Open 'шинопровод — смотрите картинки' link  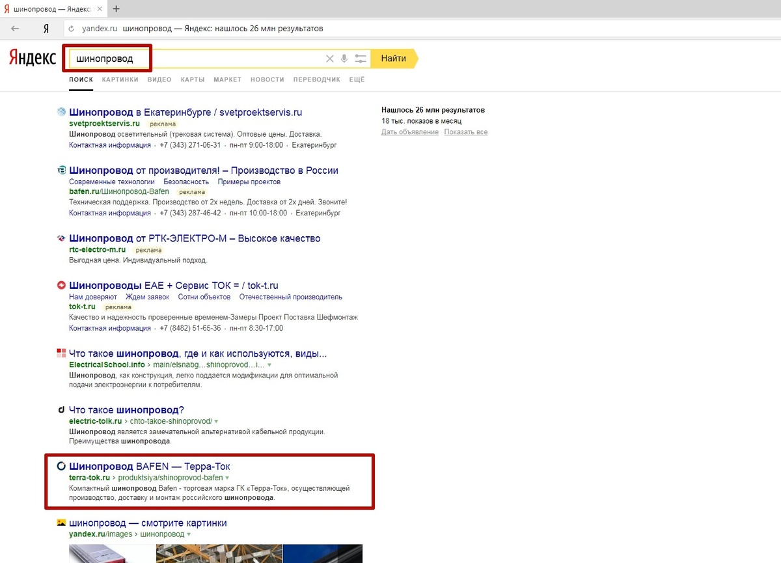tap(148, 523)
